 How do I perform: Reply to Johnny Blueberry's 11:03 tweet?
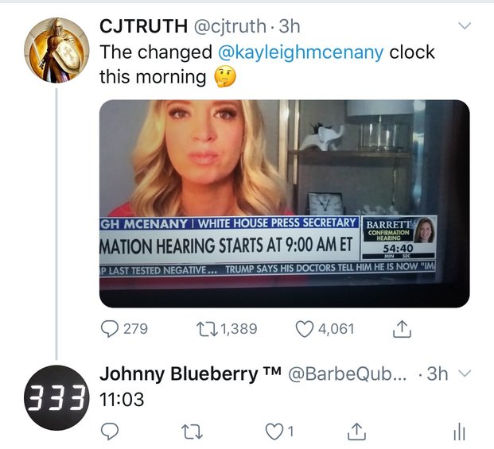109,431
